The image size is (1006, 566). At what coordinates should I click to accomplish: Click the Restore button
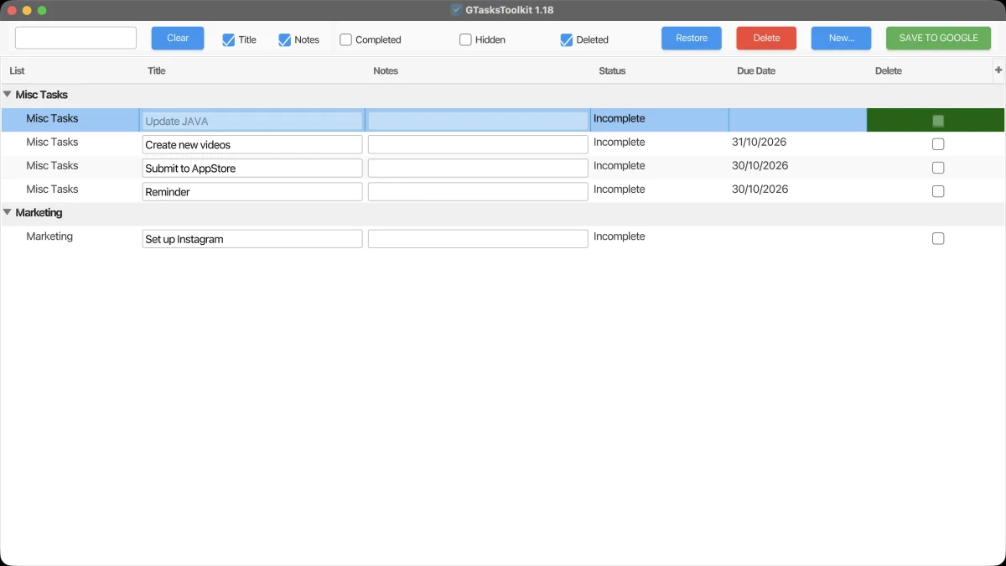pyautogui.click(x=692, y=38)
